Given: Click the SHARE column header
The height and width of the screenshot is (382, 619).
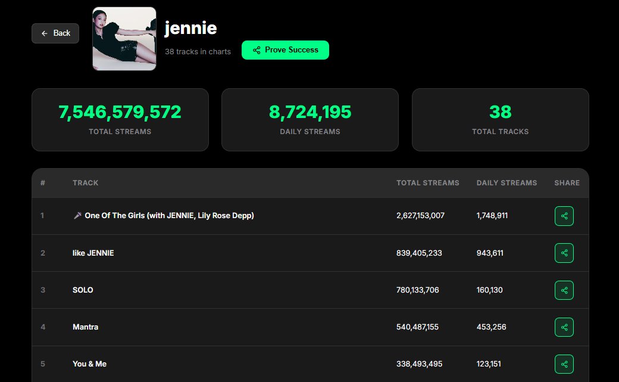Looking at the screenshot, I should pyautogui.click(x=567, y=183).
